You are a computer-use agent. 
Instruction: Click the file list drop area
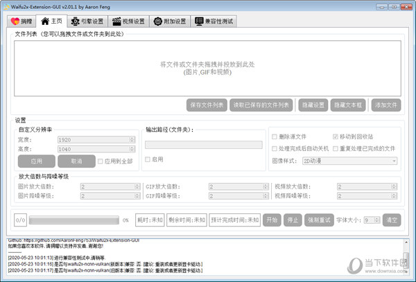pos(207,69)
